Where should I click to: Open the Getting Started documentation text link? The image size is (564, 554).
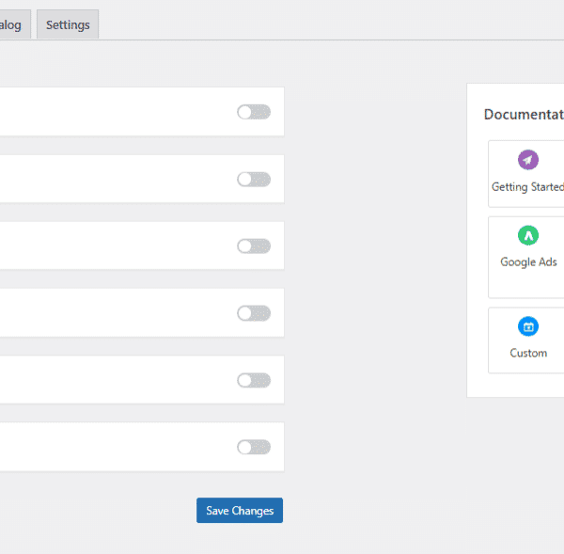coord(528,187)
